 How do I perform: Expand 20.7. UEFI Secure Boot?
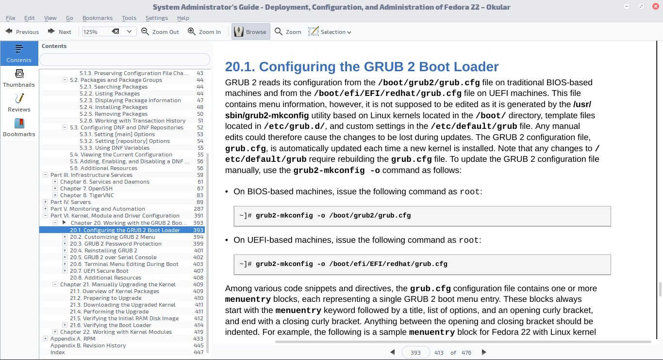click(x=65, y=271)
